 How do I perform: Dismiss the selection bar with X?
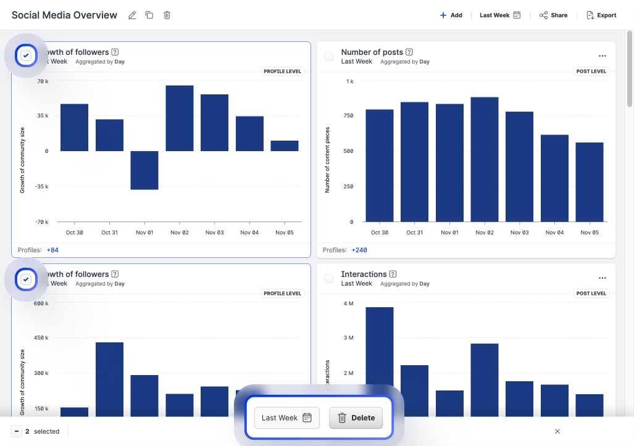(557, 431)
